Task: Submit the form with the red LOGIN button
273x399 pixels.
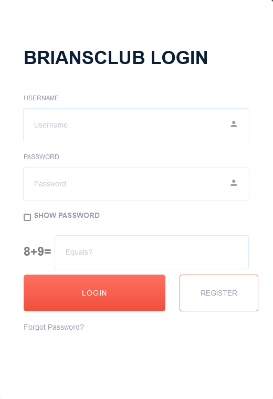Action: tap(94, 293)
